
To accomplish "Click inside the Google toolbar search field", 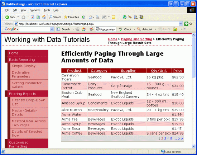I will point(35,29).
